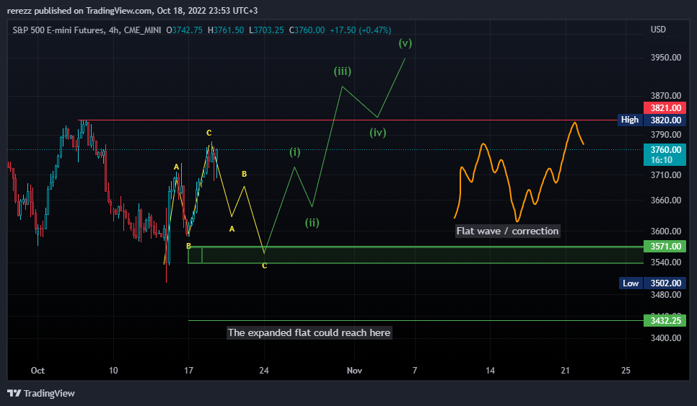Image resolution: width=697 pixels, height=406 pixels.
Task: Click the green wave (ii) label
Action: (312, 223)
